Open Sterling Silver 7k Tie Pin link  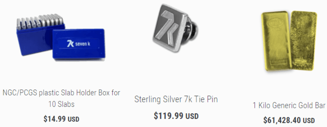176,99
